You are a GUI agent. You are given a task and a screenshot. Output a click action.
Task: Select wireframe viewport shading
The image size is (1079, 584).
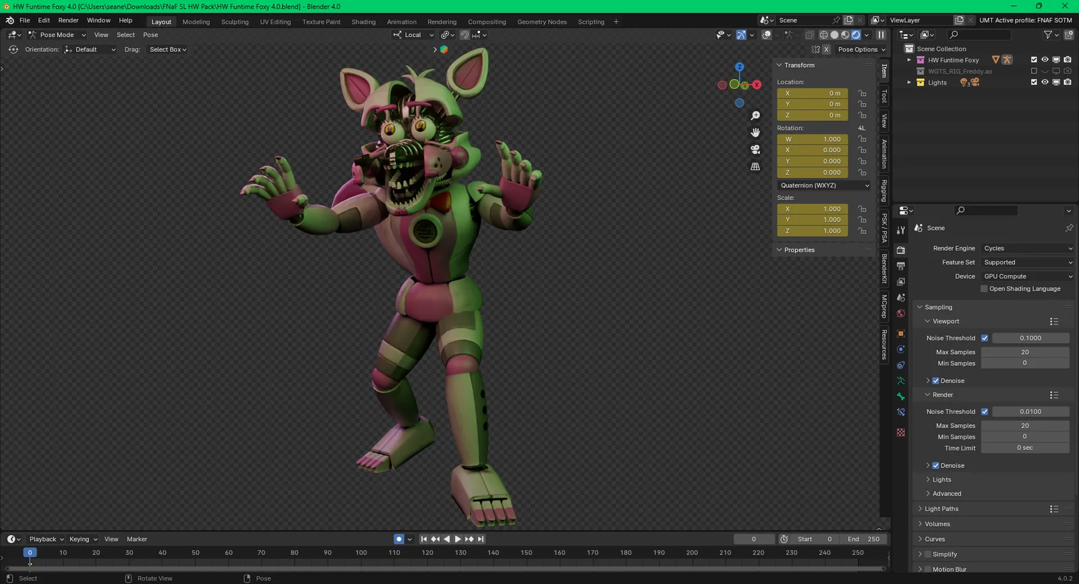823,35
